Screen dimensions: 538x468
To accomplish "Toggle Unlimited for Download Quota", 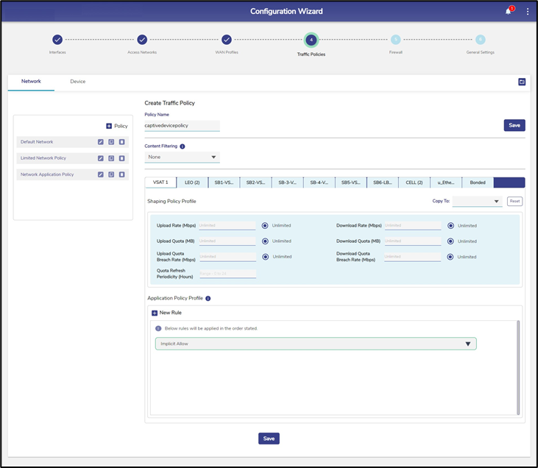I will click(450, 241).
